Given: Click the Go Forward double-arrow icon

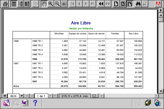Looking at the screenshot, I should (108, 4).
